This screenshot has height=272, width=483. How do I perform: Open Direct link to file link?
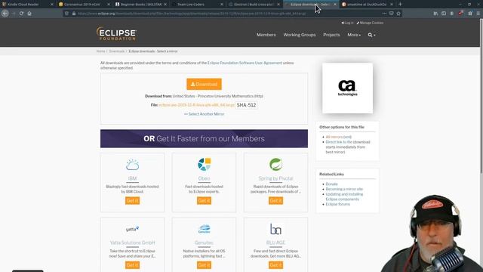coord(339,142)
